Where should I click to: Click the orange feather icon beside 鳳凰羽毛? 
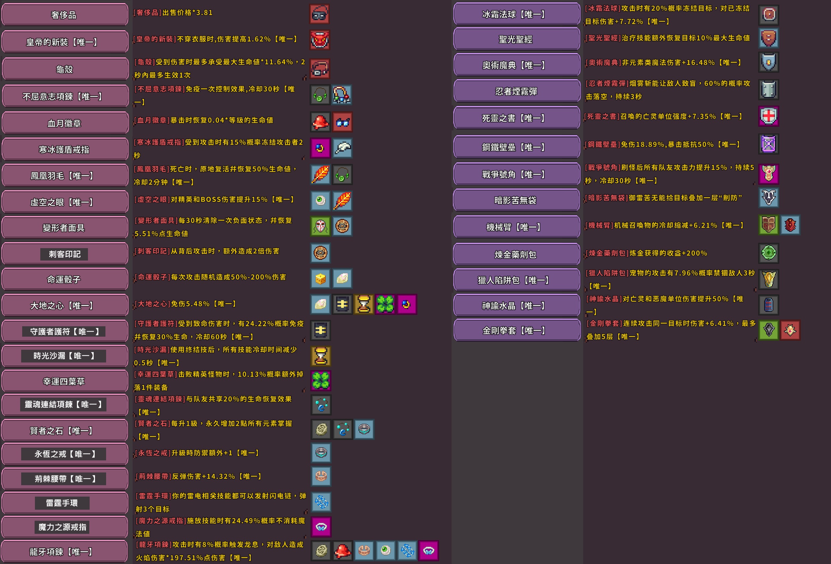[x=320, y=174]
